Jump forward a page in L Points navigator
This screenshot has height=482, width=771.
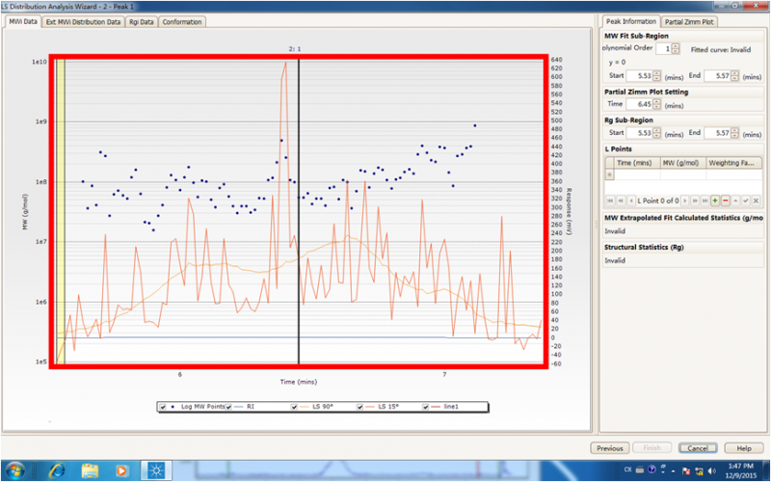(x=695, y=201)
